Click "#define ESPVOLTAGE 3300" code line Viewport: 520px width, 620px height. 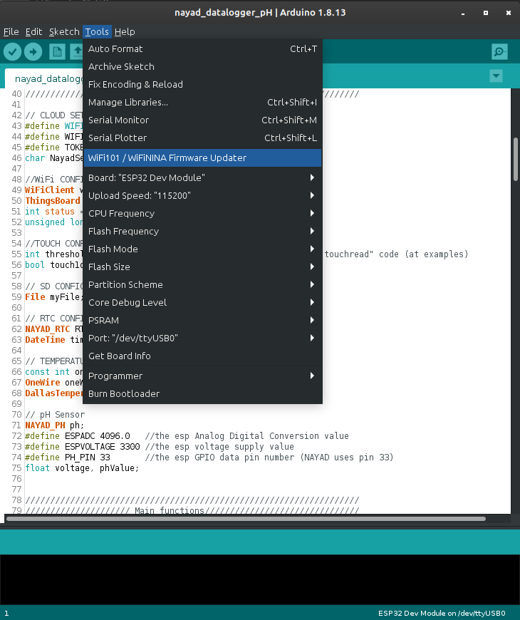[82, 446]
